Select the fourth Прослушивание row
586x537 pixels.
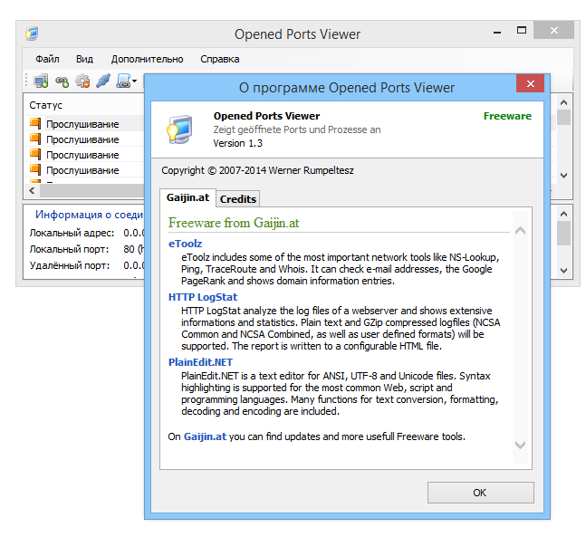82,170
